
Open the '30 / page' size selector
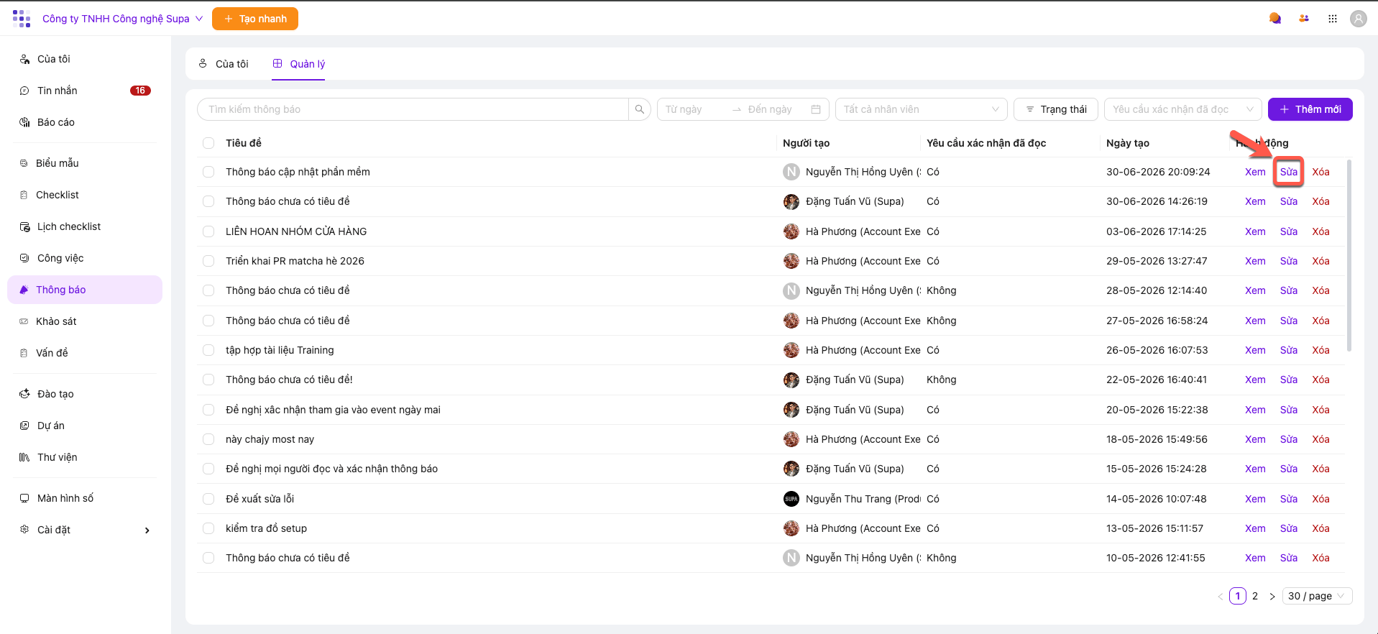[x=1317, y=596]
